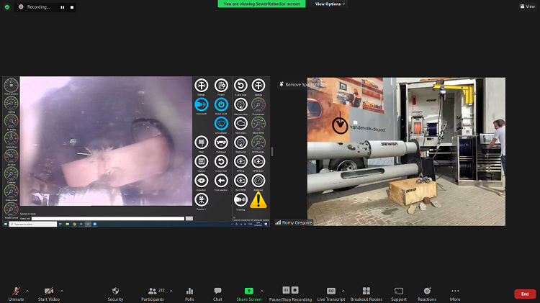Expand video options arrow next to Start Video
Image resolution: width=540 pixels, height=303 pixels.
point(62,291)
